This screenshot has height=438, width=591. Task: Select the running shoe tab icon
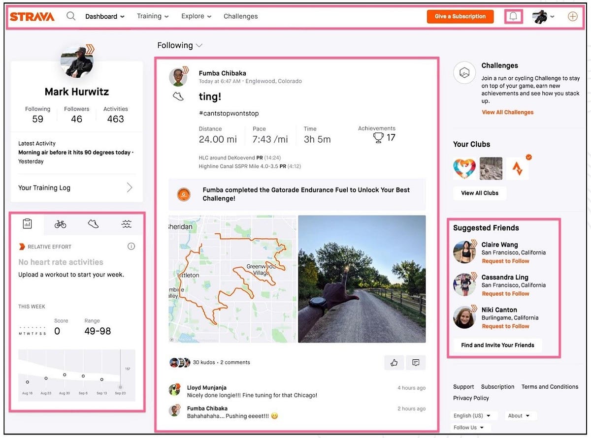(93, 224)
